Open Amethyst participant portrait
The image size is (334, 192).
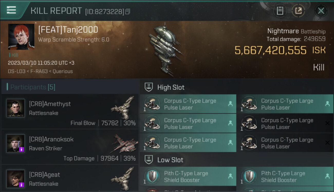pos(16,108)
